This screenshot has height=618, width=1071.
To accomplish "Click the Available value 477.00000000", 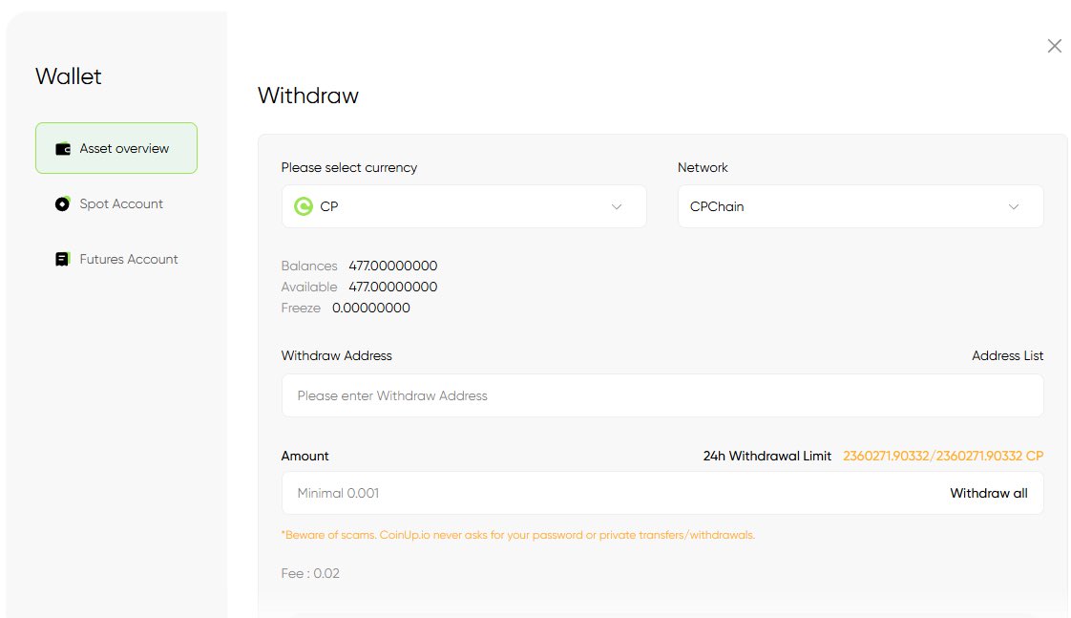I will pyautogui.click(x=392, y=287).
